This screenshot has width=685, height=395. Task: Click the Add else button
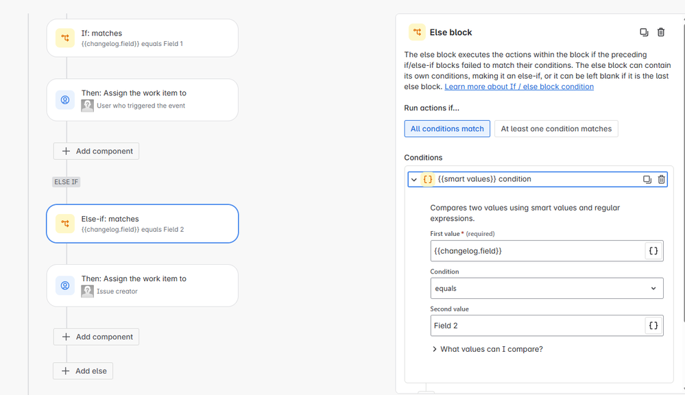coord(83,371)
